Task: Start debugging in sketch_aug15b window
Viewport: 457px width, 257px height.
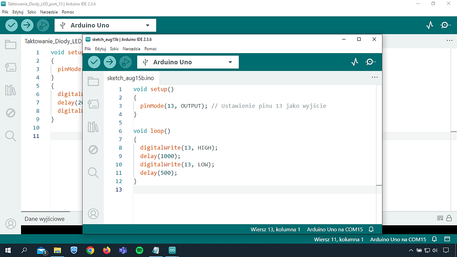Action: pyautogui.click(x=125, y=62)
